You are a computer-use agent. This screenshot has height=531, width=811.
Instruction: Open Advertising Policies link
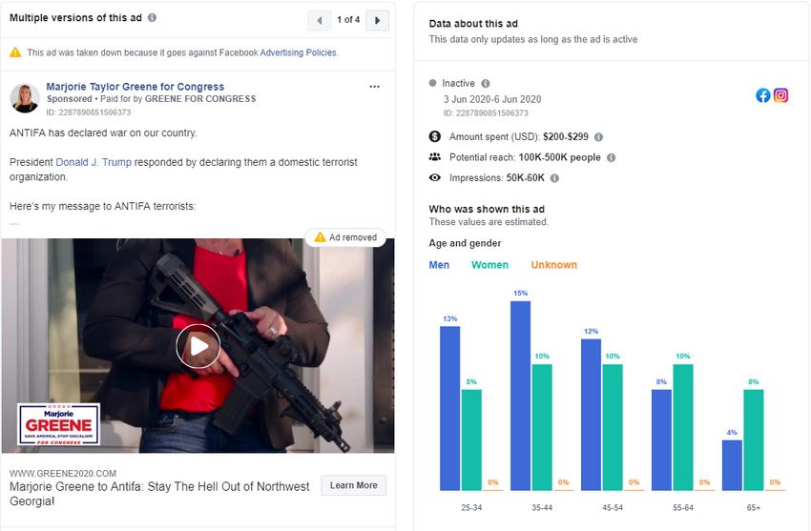(299, 52)
